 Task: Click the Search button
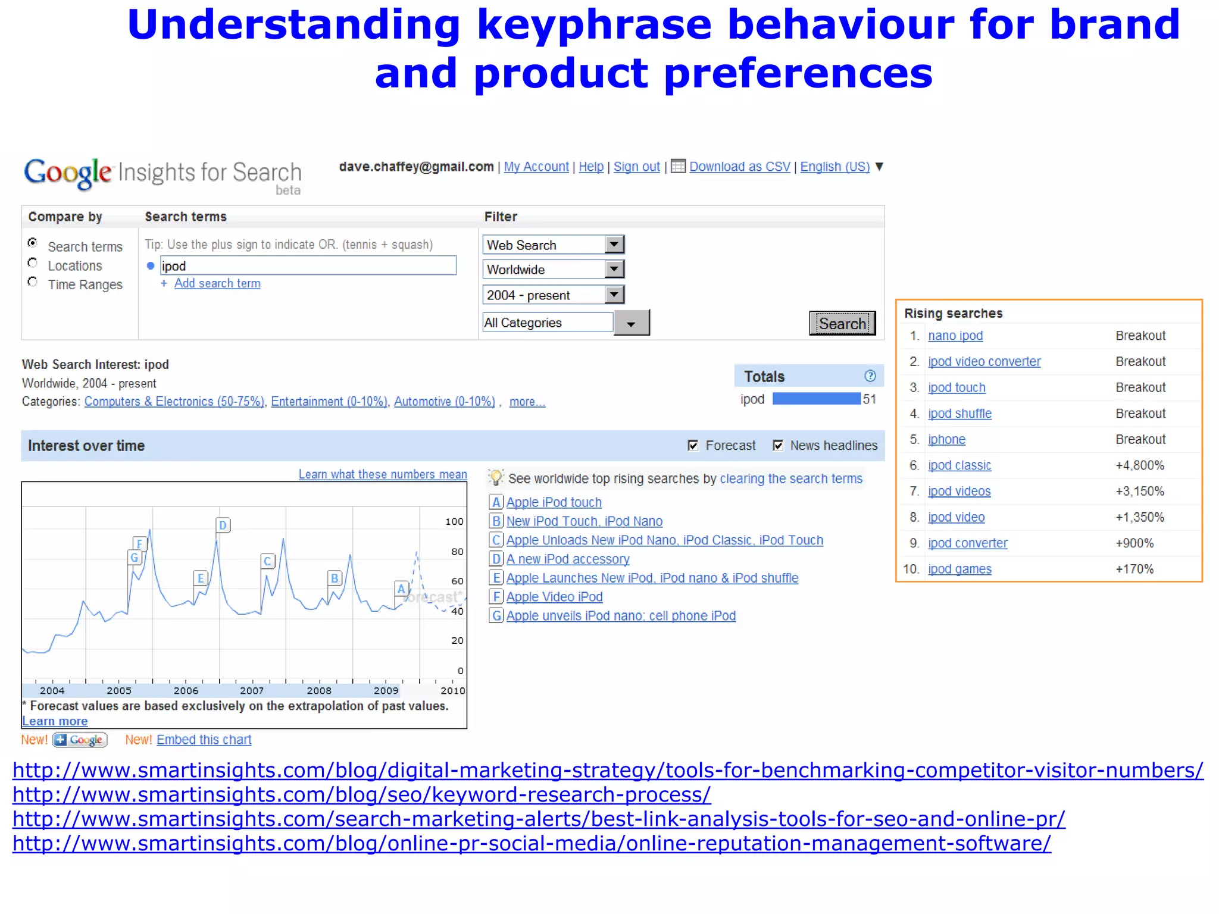coord(842,323)
